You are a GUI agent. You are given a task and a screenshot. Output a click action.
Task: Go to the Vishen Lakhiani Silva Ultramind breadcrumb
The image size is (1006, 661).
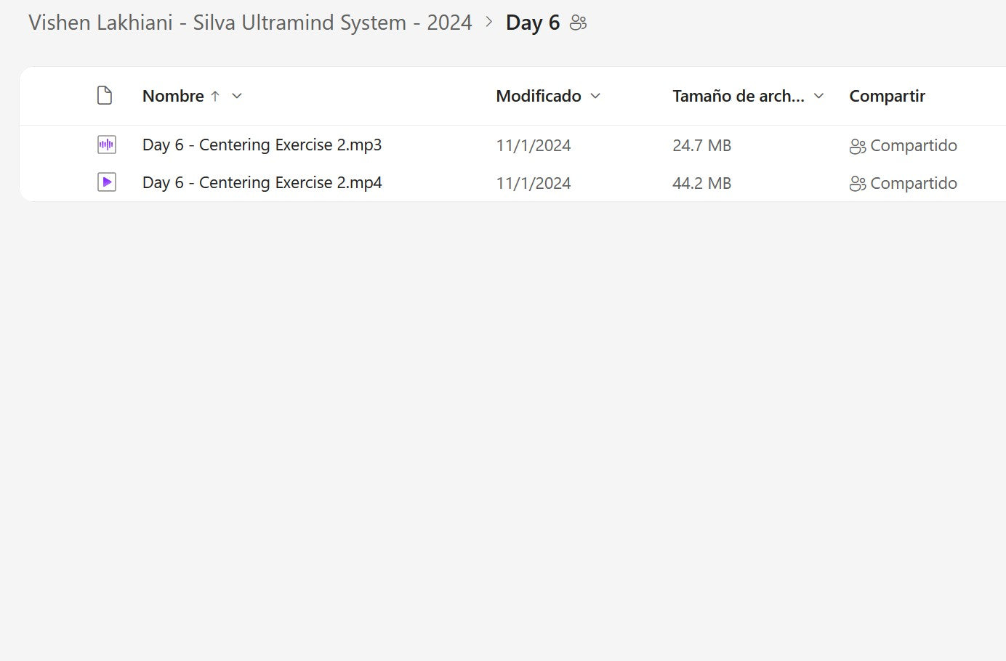pos(250,23)
